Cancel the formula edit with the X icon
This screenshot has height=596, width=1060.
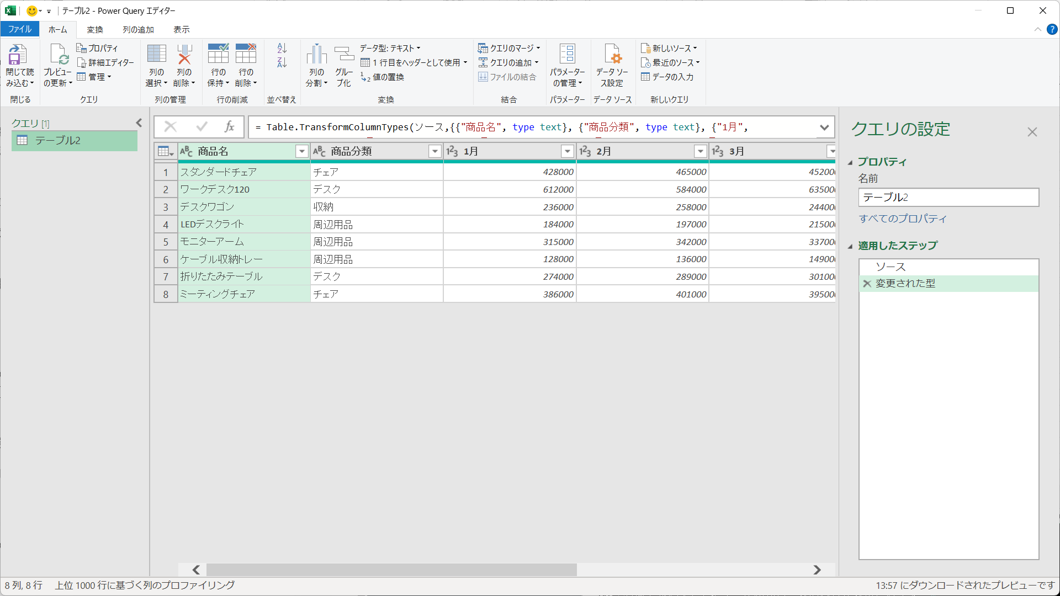coord(171,127)
